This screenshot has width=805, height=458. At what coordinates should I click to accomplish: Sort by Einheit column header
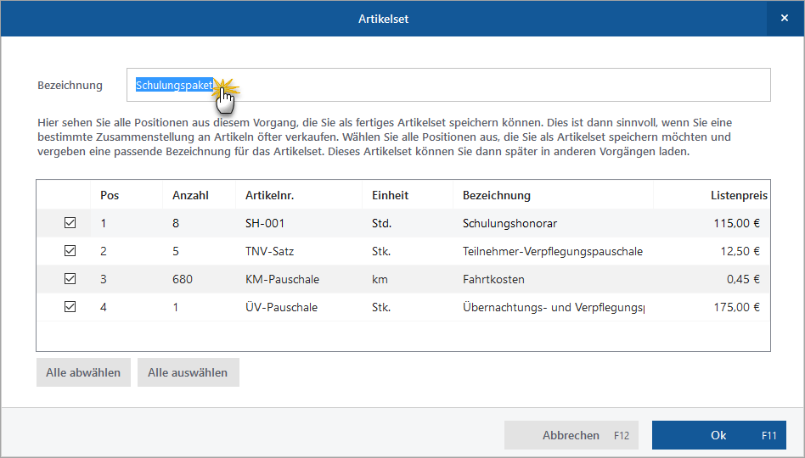point(390,195)
